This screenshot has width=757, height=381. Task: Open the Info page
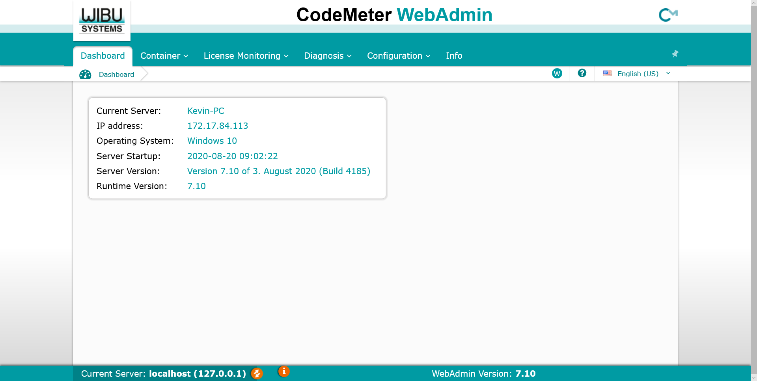click(454, 56)
